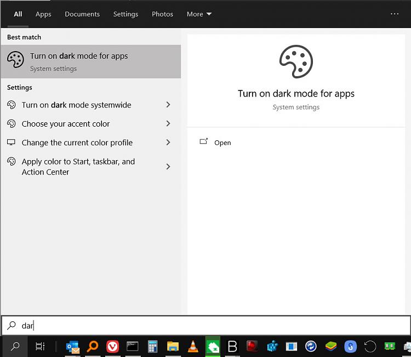Open the blue cubes app on taskbar

(272, 346)
